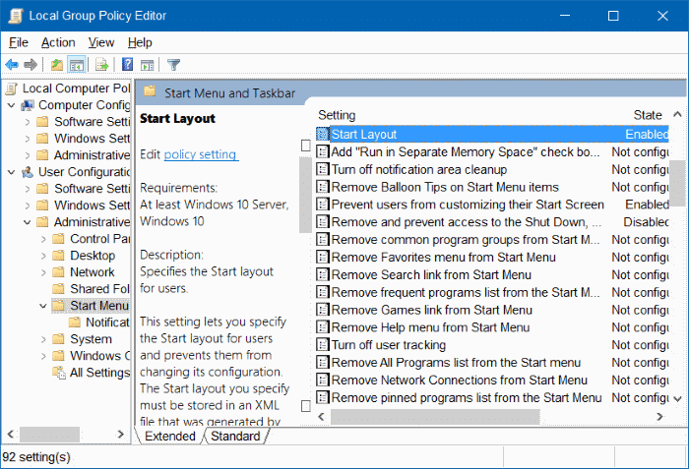The width and height of the screenshot is (689, 469).
Task: Click the Desktop folder icon in tree
Action: (58, 255)
